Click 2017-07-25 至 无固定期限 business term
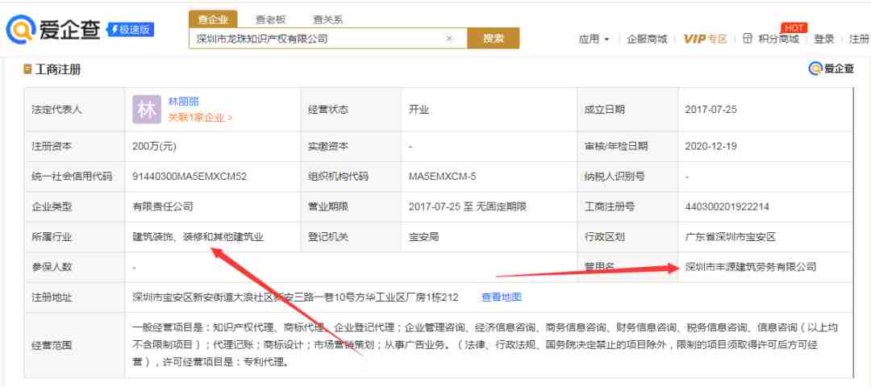Screen dimensions: 871x387 pyautogui.click(x=467, y=206)
